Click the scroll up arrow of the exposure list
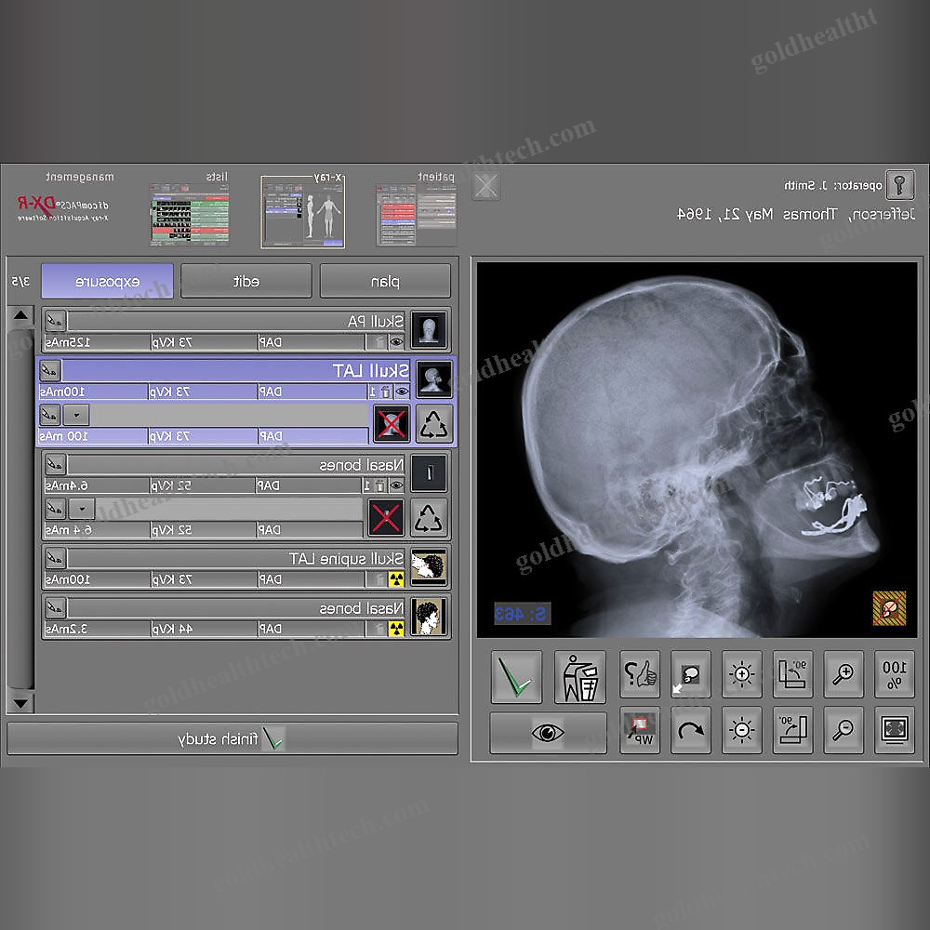This screenshot has height=930, width=930. tap(20, 315)
